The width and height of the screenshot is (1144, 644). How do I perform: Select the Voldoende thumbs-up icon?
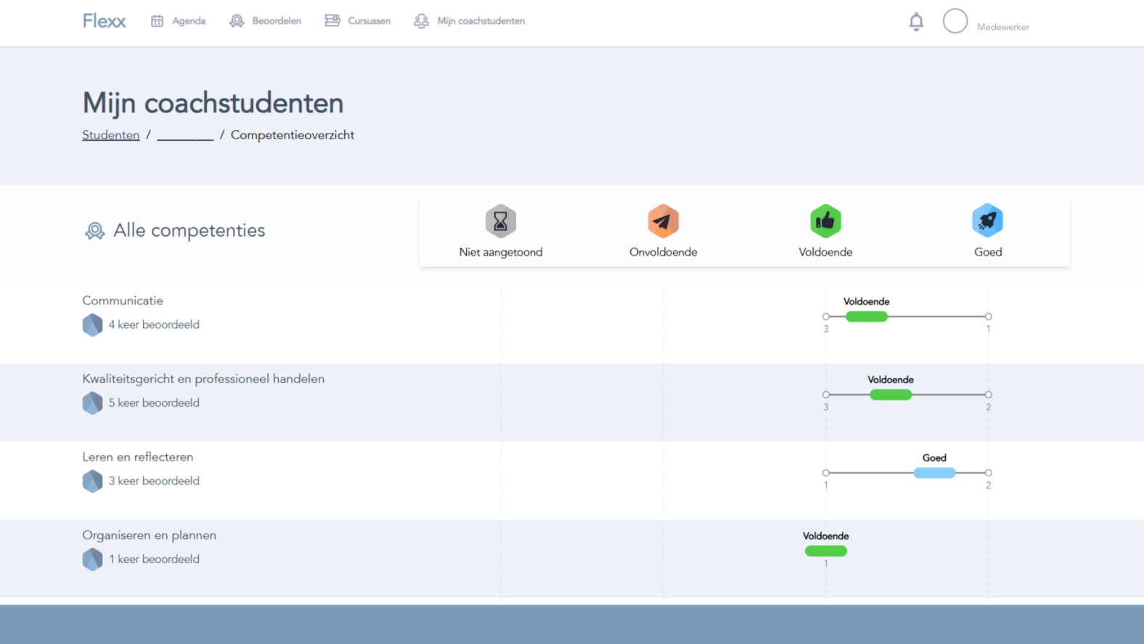pyautogui.click(x=825, y=221)
